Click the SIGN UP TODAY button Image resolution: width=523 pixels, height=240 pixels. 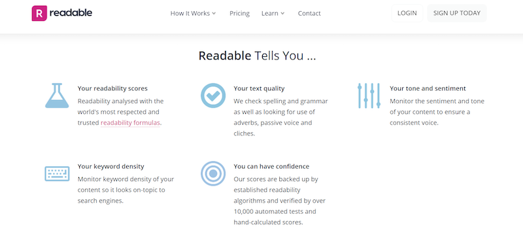456,13
